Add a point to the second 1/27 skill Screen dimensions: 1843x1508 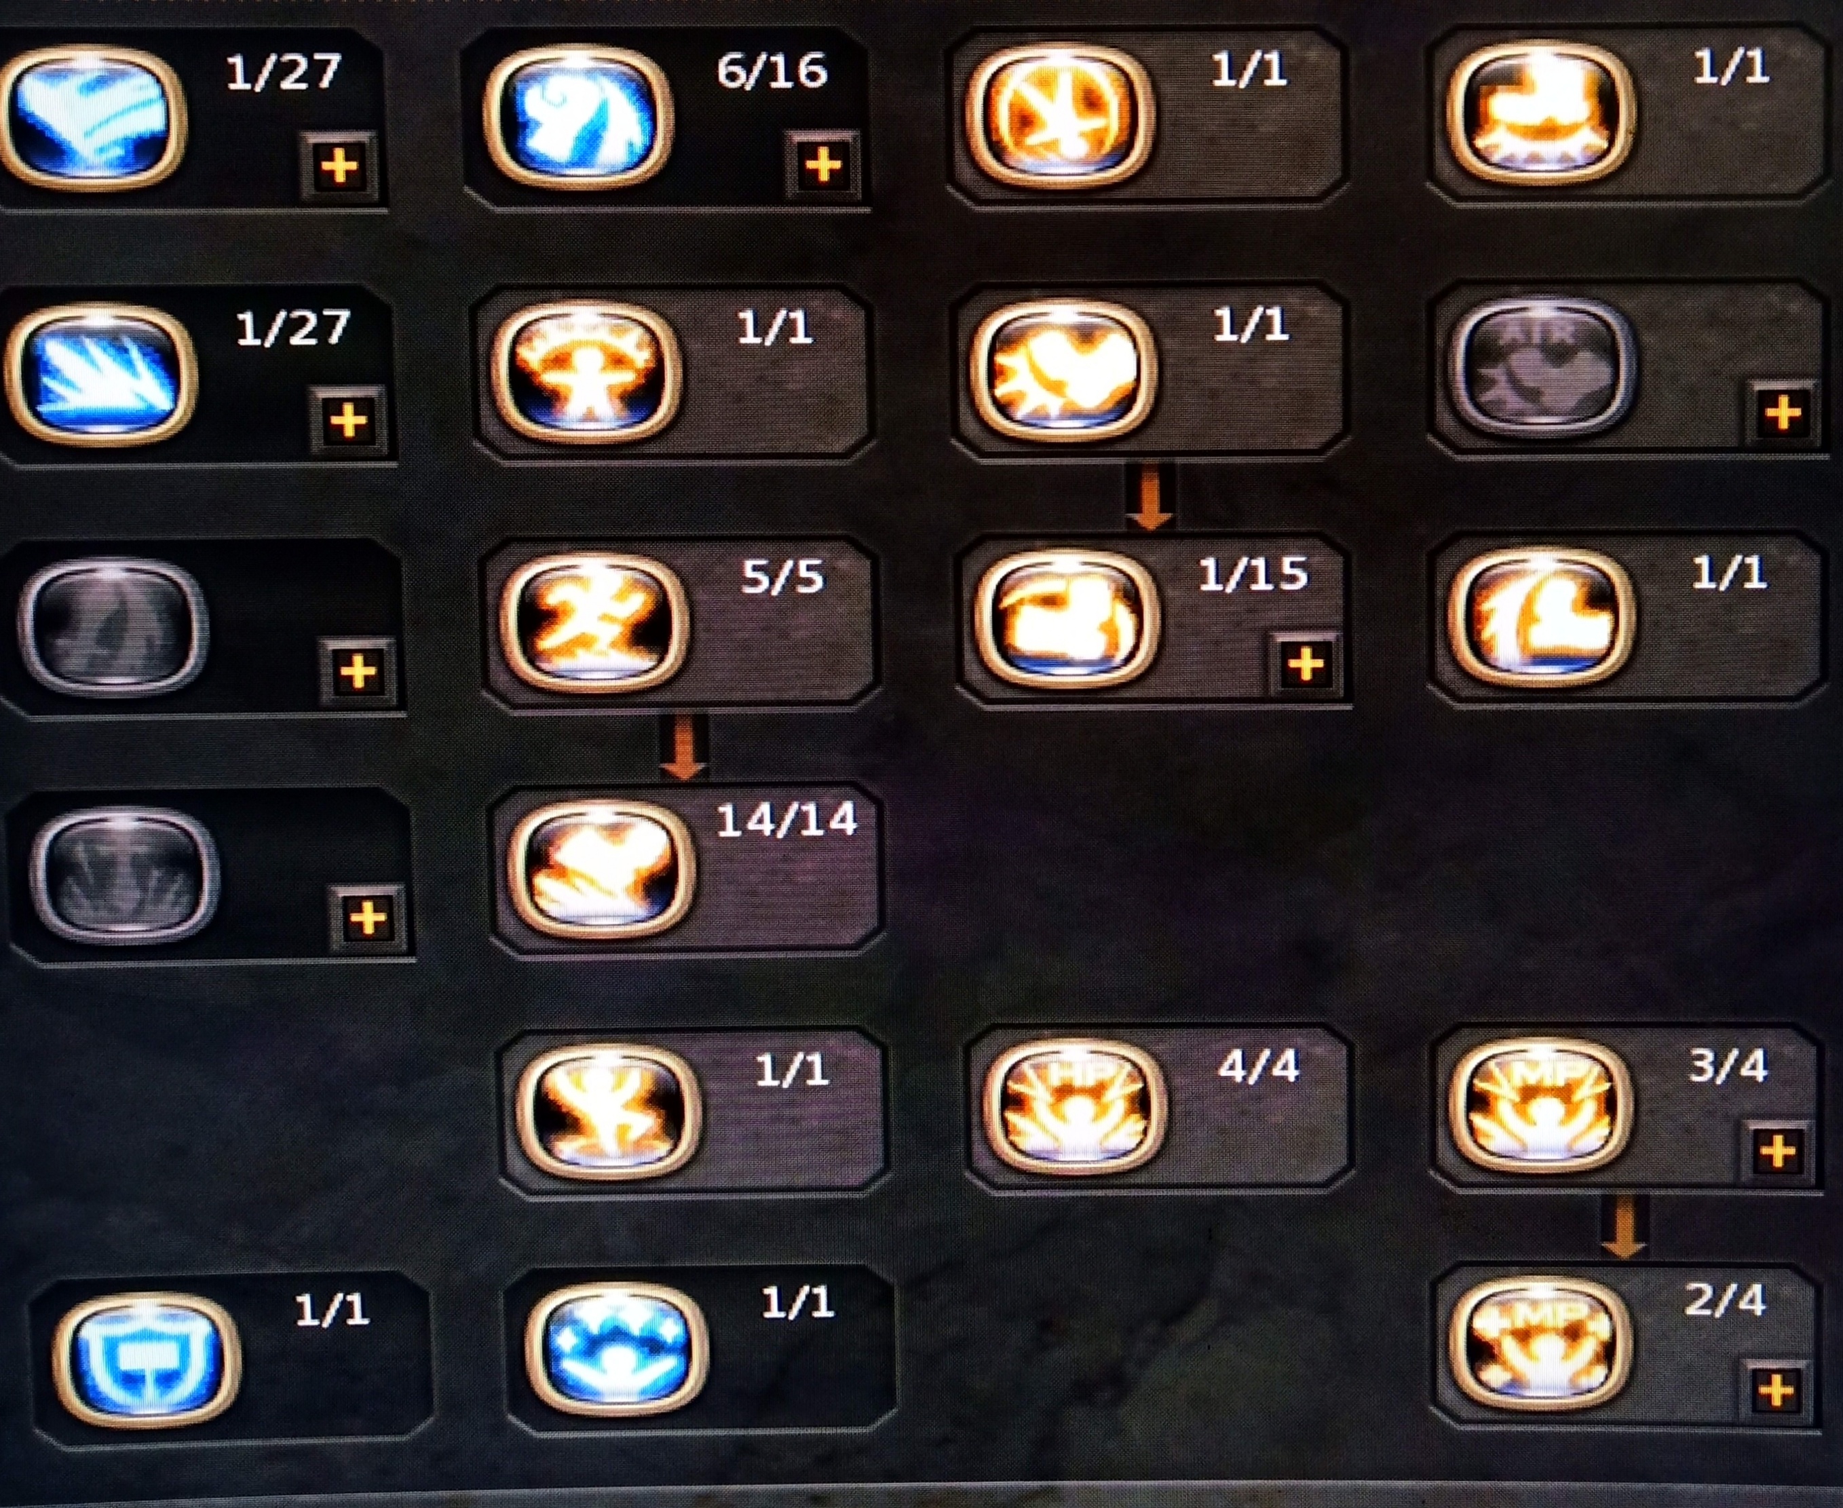click(x=348, y=421)
